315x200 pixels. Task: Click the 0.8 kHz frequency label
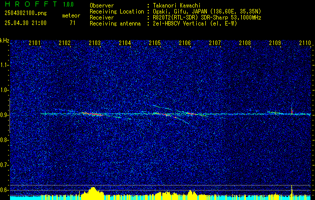[x=4, y=140]
